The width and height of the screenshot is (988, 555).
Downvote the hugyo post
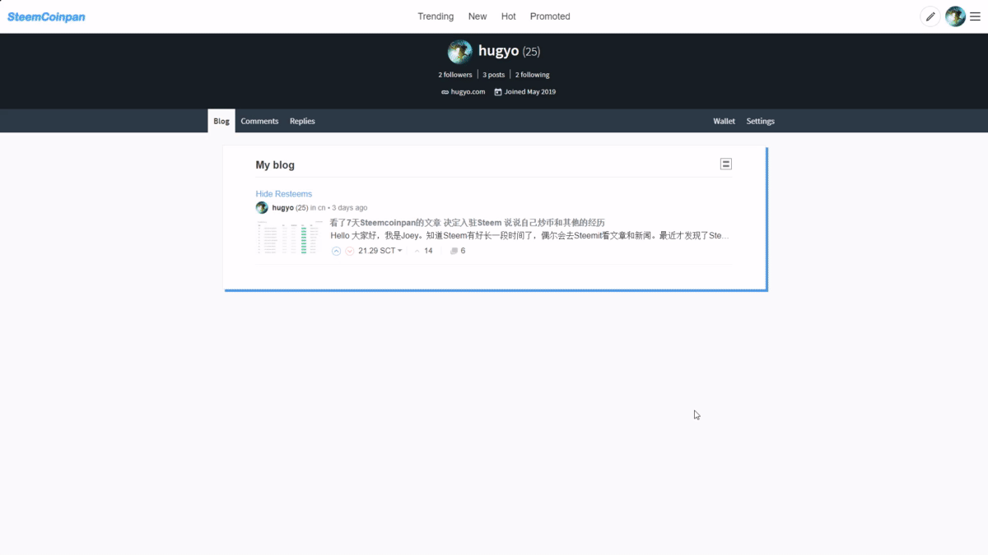[349, 251]
